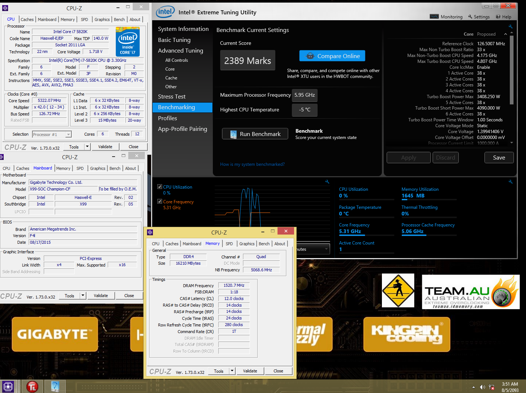Open Tools dropdown arrow in Mainboard CPU-Z window

(x=83, y=296)
